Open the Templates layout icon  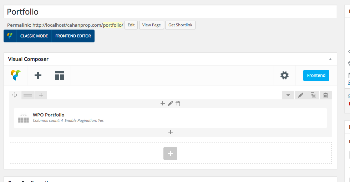[x=60, y=75]
